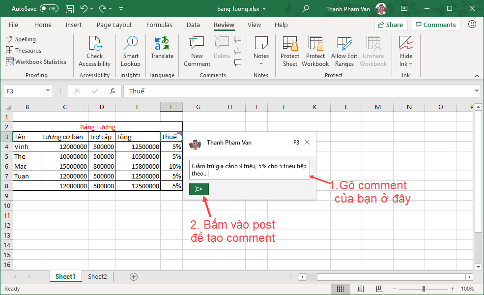Click Unshare Workbook
484x295 pixels.
[x=373, y=51]
